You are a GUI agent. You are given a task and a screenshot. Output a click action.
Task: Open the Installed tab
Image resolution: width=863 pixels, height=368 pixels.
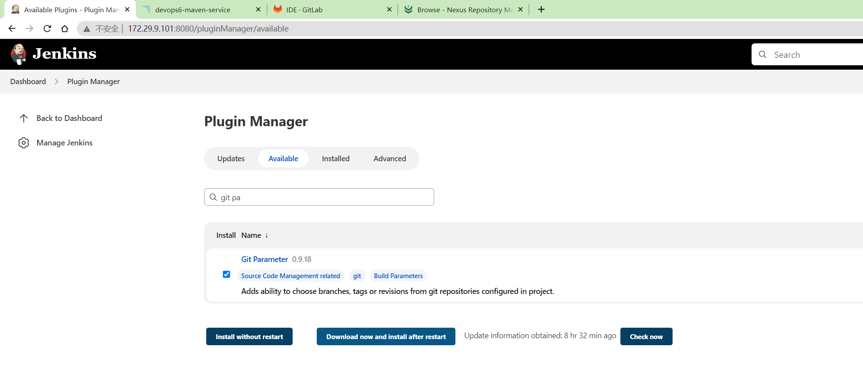(336, 159)
